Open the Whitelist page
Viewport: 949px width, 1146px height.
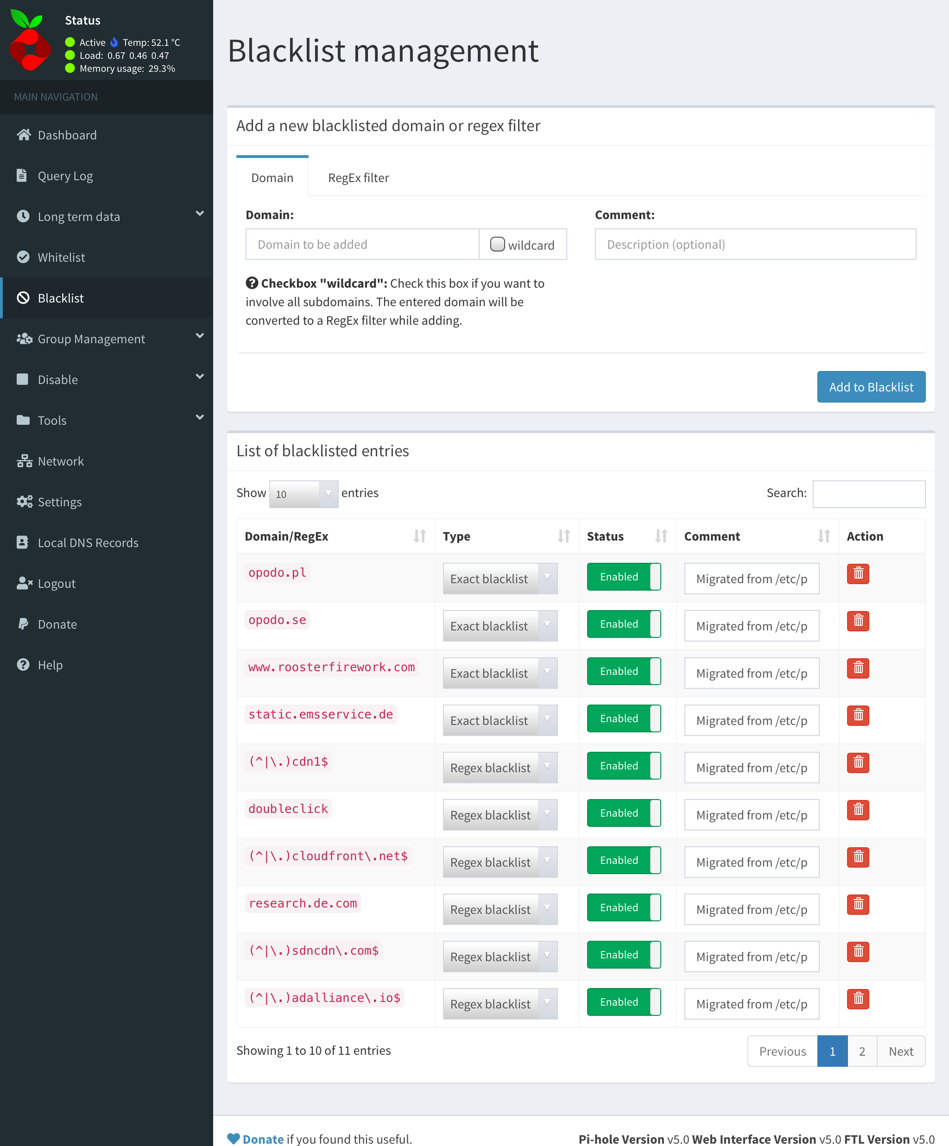point(61,258)
